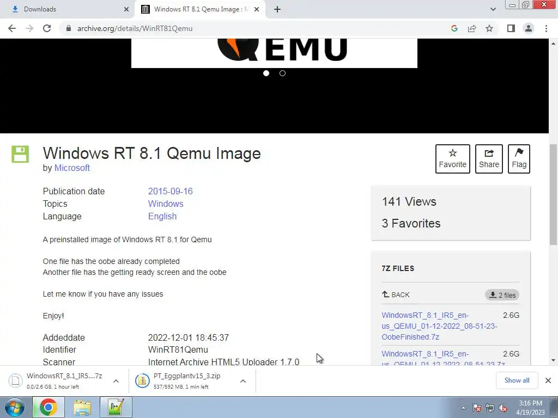Open the English language link
558x418 pixels.
coord(162,216)
